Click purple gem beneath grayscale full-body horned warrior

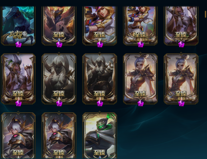[100, 103]
